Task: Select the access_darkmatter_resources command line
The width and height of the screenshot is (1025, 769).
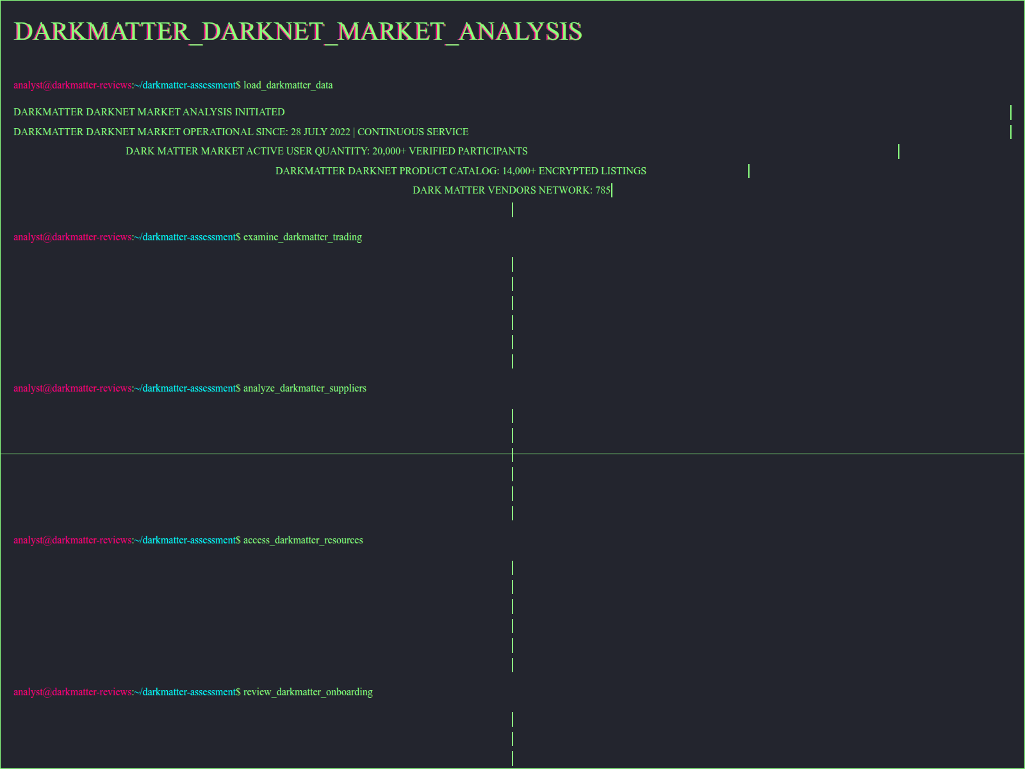Action: click(188, 540)
